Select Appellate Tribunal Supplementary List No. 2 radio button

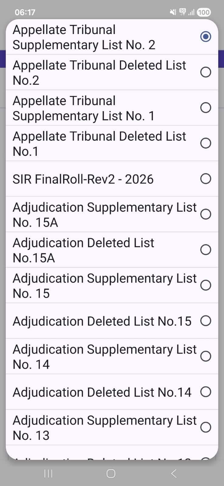(x=205, y=37)
